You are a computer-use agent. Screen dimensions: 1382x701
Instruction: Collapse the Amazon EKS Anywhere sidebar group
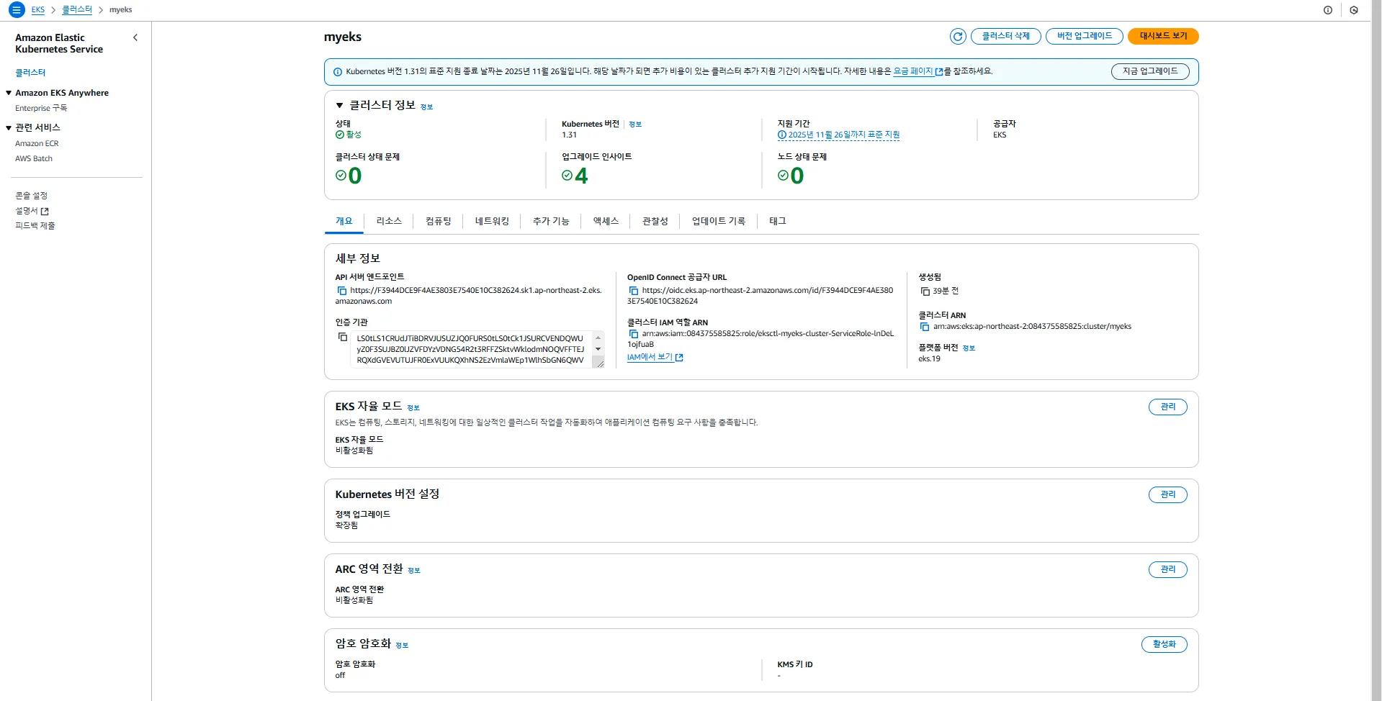(x=9, y=93)
